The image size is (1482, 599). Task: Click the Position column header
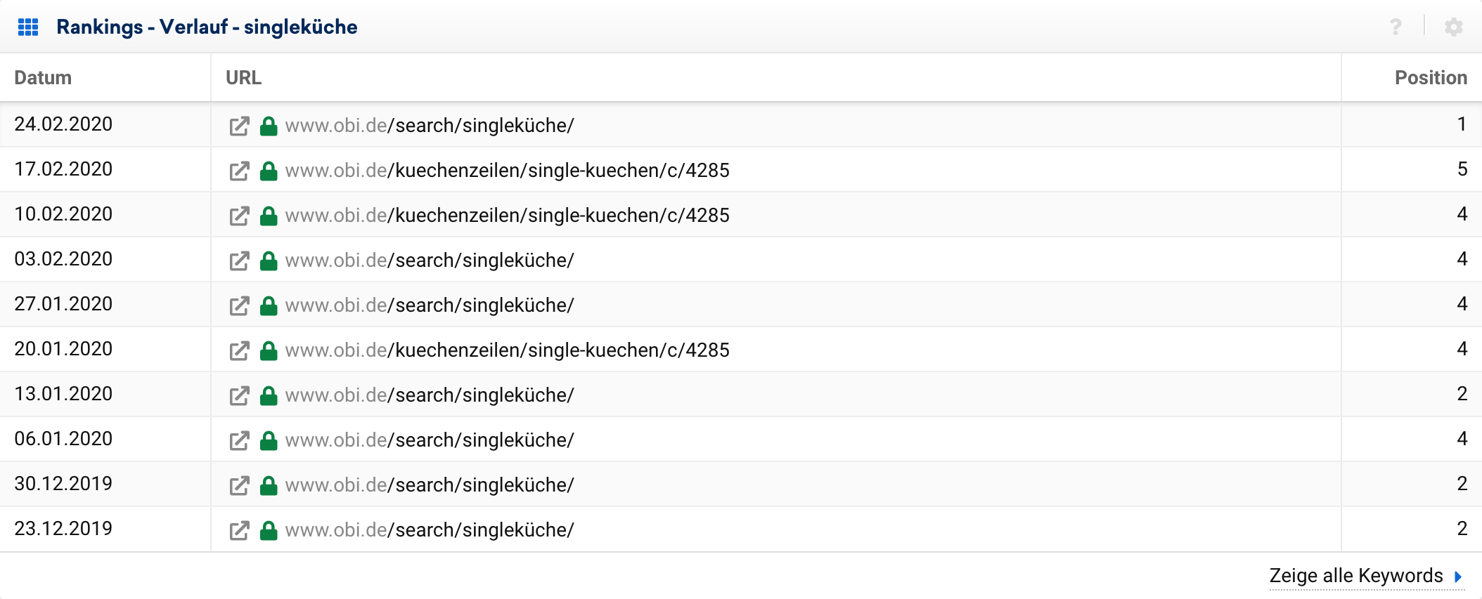1430,78
